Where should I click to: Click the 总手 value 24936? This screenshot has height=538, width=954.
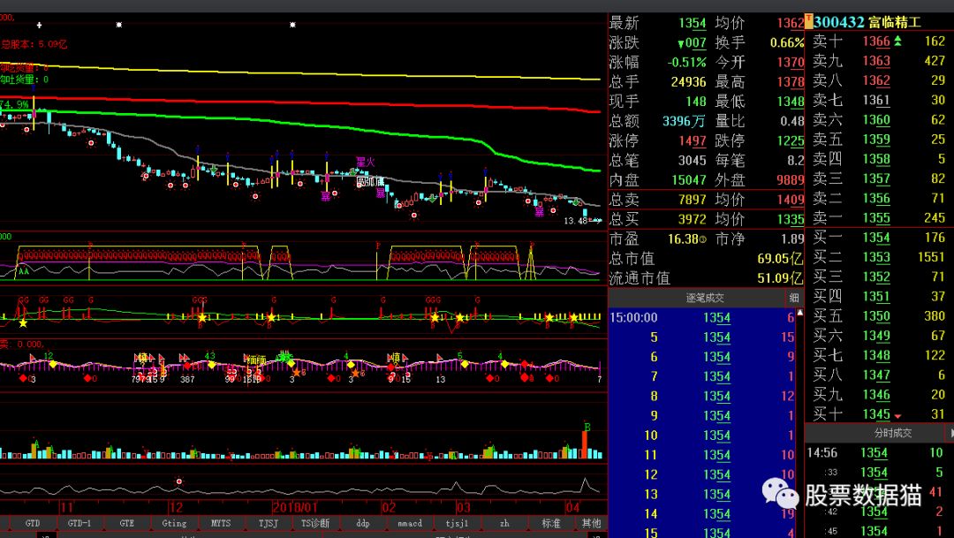[689, 81]
